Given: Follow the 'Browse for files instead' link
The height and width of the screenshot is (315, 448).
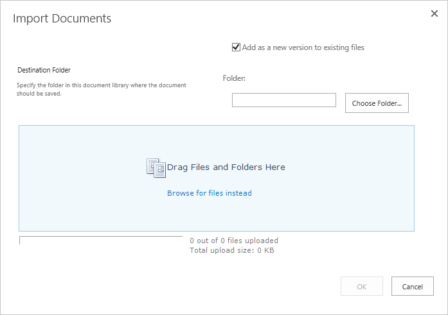Looking at the screenshot, I should 210,193.
